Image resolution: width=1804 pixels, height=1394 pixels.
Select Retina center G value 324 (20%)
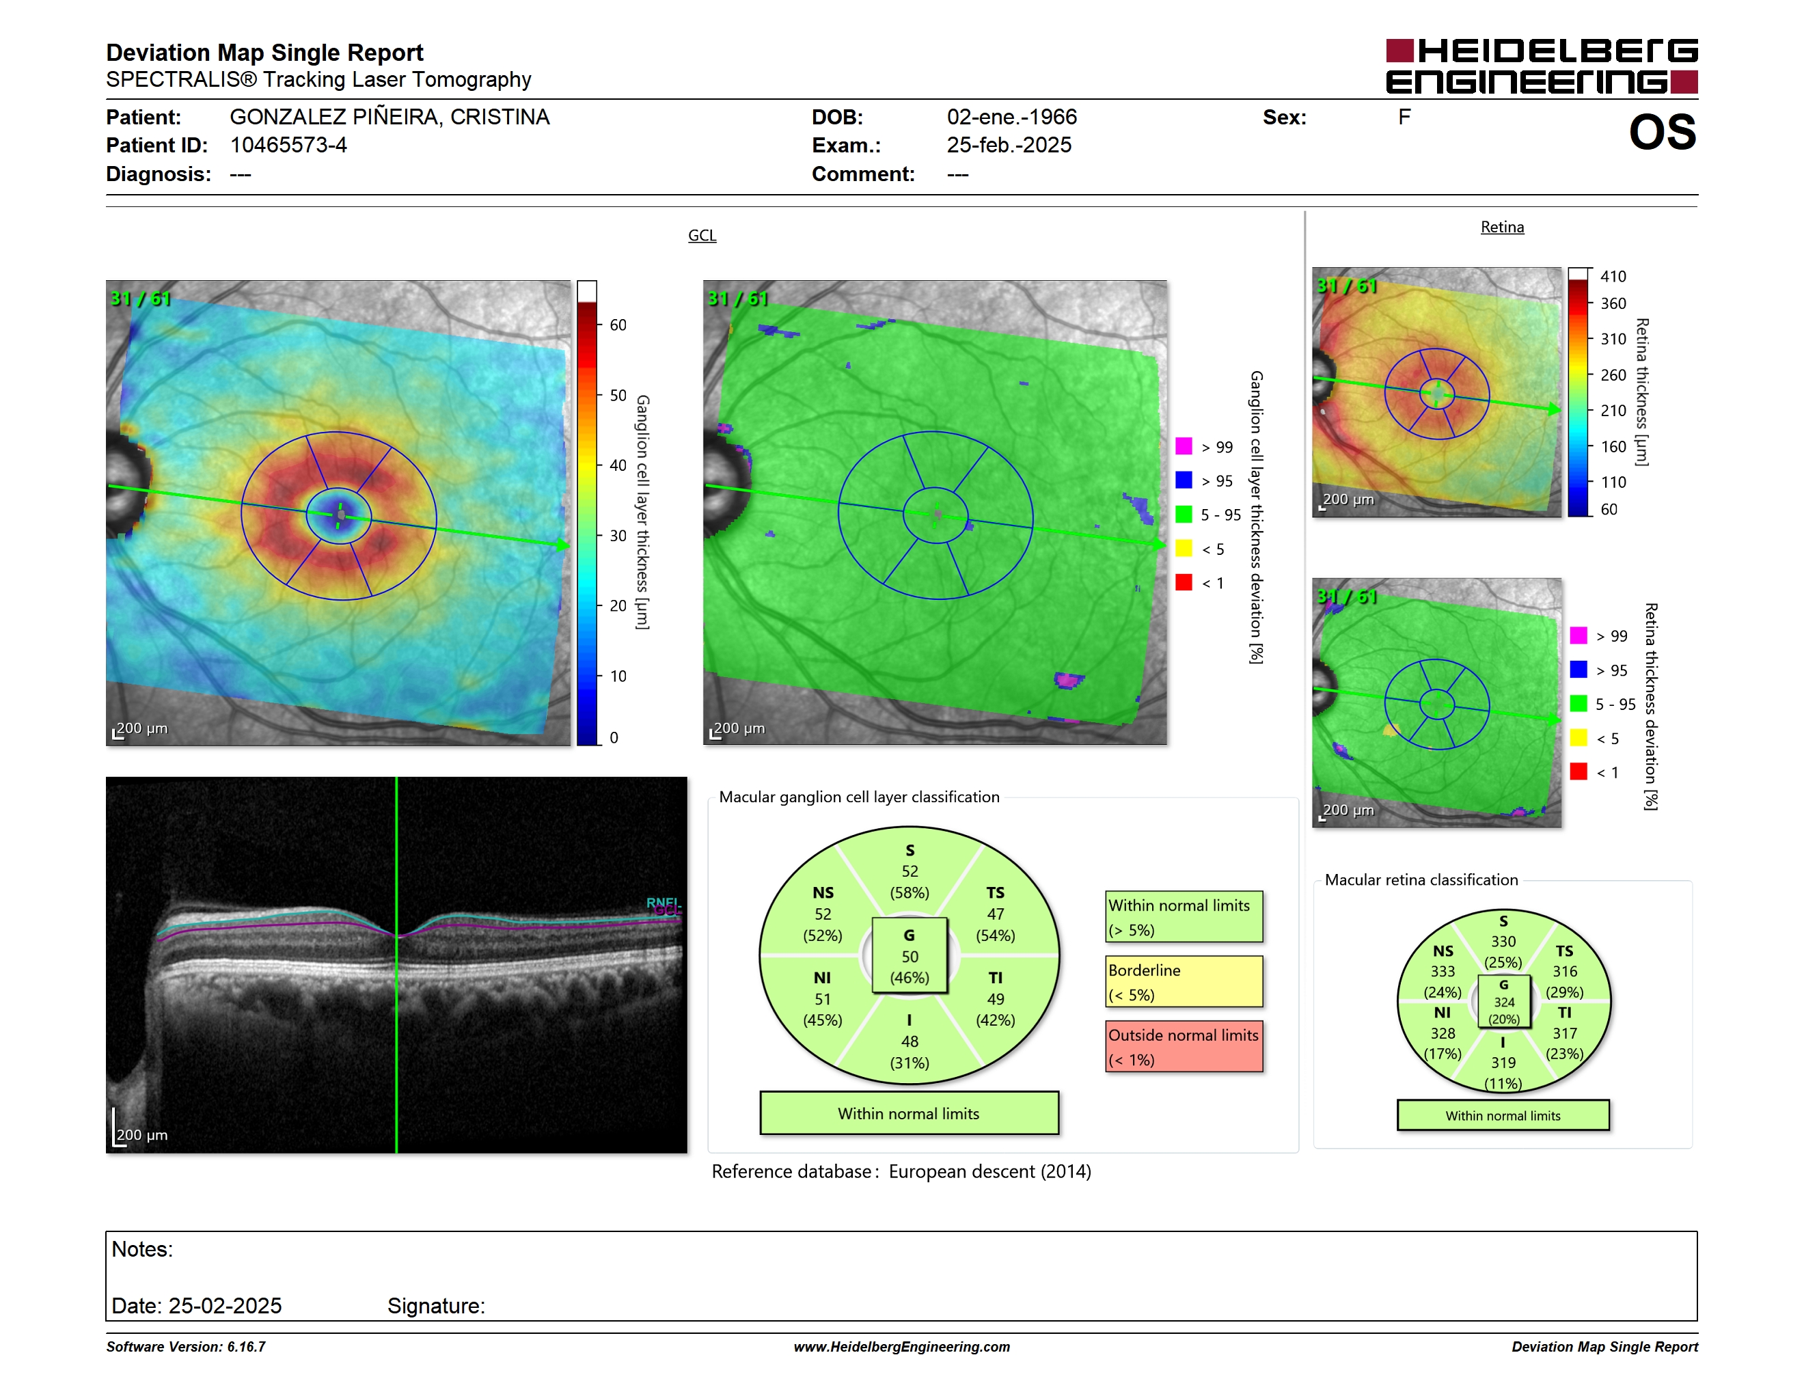1503,1002
